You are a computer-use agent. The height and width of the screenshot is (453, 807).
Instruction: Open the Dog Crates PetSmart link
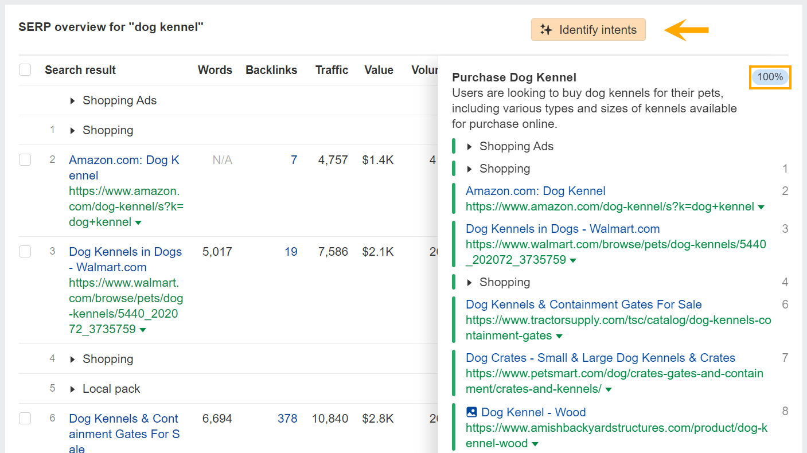[600, 357]
